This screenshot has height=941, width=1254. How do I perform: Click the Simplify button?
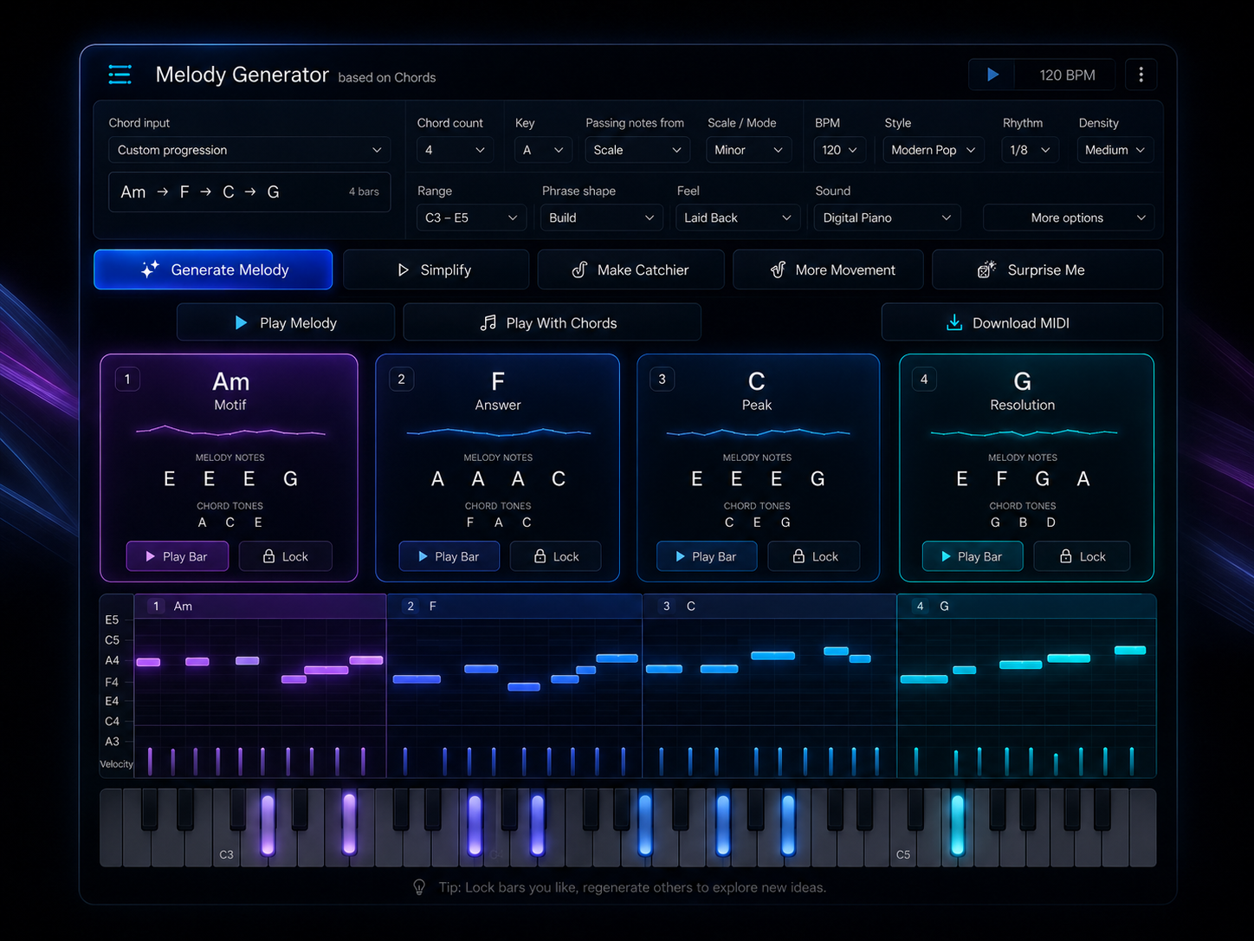click(x=436, y=269)
